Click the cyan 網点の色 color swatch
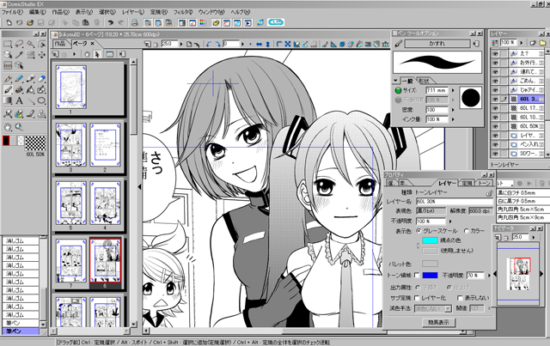This screenshot has height=346, width=550. [430, 240]
